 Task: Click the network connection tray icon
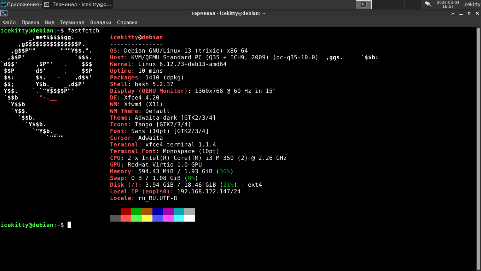point(428,5)
